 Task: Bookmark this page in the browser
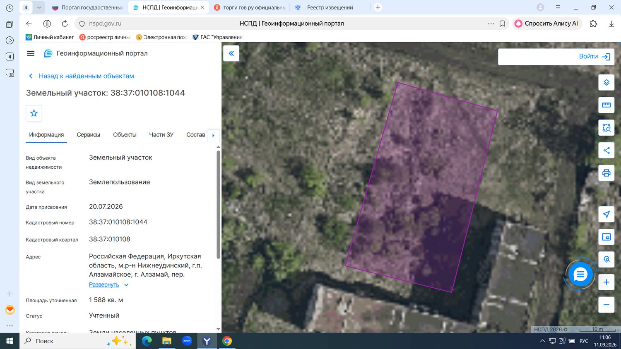click(502, 24)
